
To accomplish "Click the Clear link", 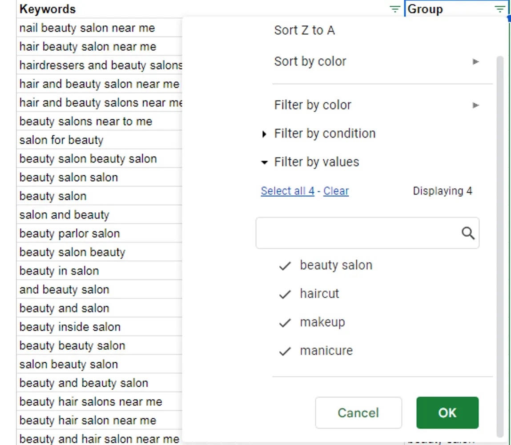I will 336,191.
